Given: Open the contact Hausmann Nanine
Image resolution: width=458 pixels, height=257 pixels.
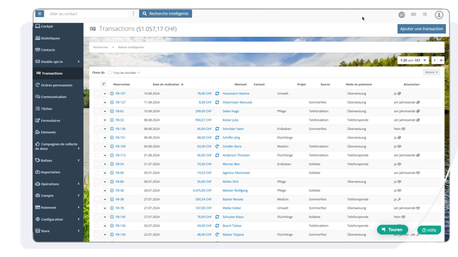Looking at the screenshot, I should coord(236,93).
